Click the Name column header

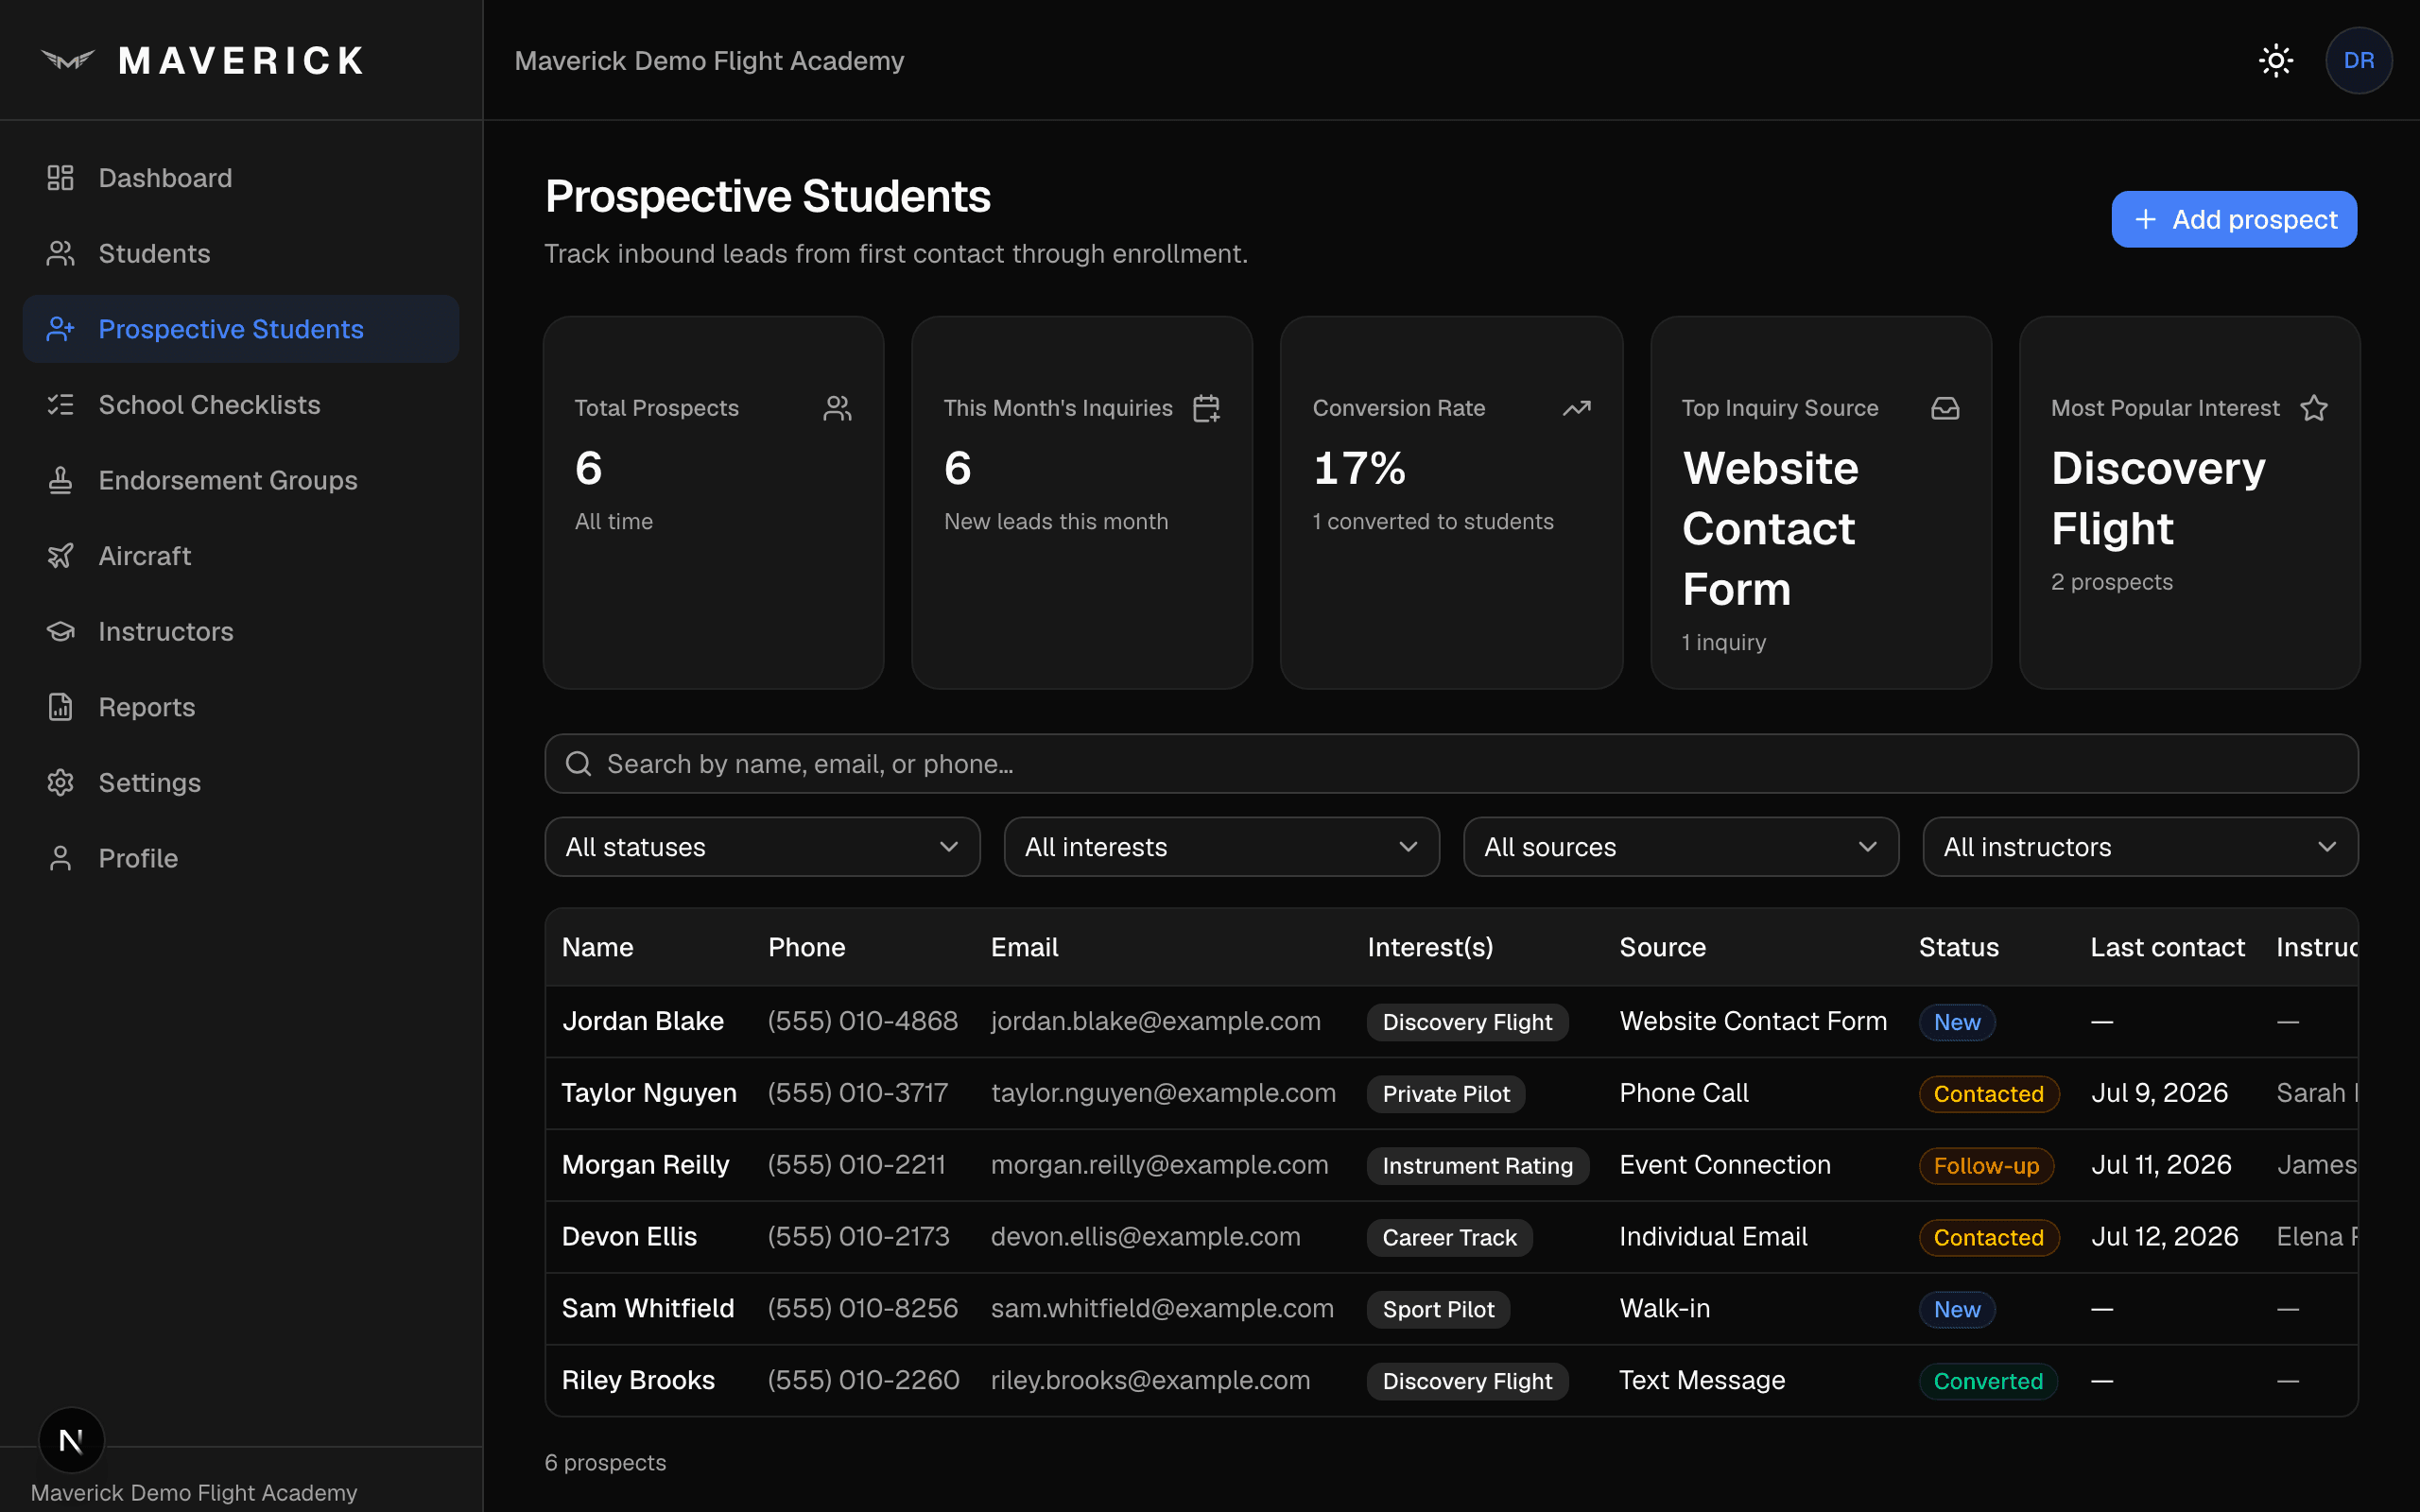[x=597, y=947]
